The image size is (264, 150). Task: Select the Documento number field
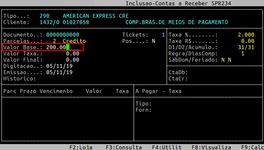pyautogui.click(x=62, y=35)
